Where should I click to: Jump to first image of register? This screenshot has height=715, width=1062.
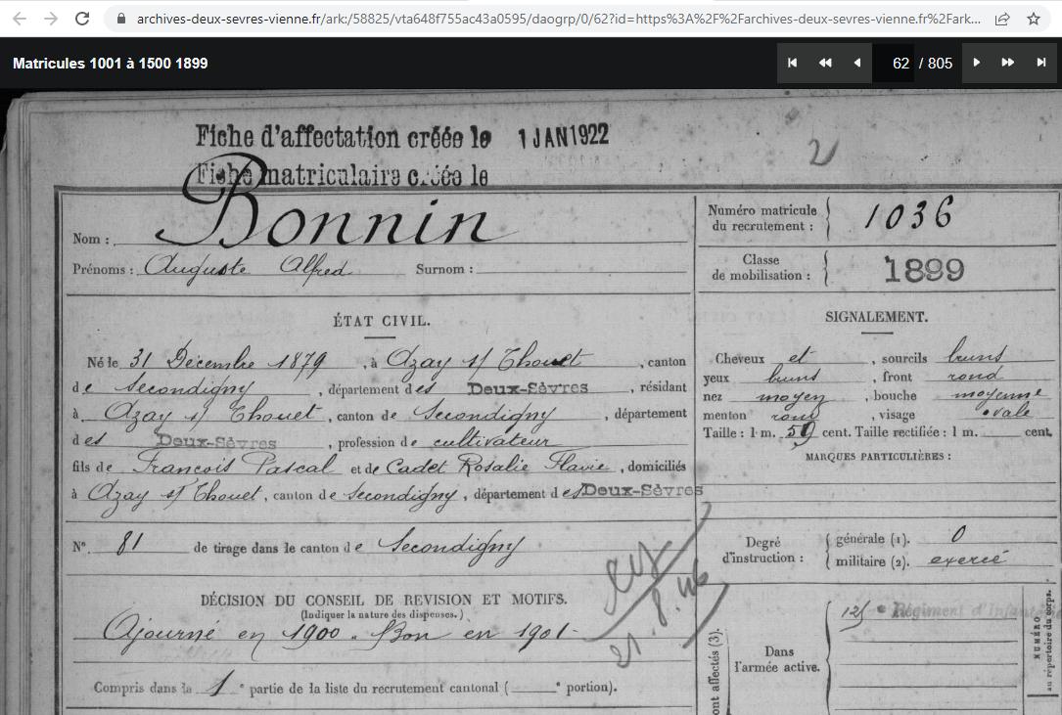point(793,63)
